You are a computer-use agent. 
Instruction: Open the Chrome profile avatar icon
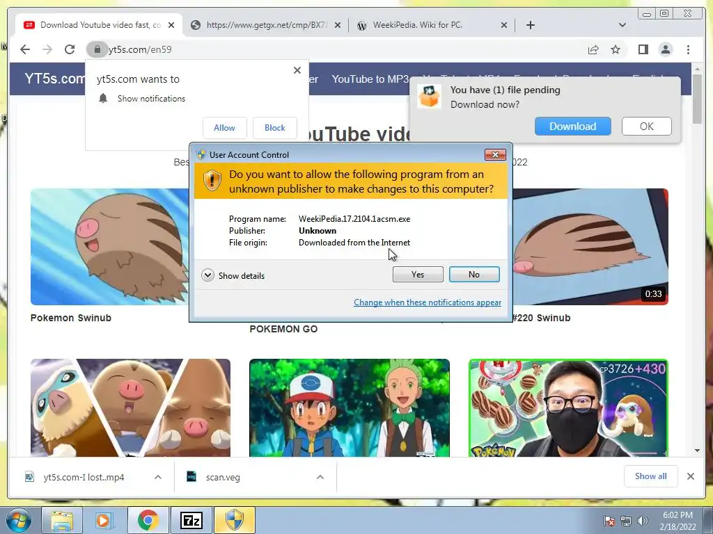tap(665, 49)
